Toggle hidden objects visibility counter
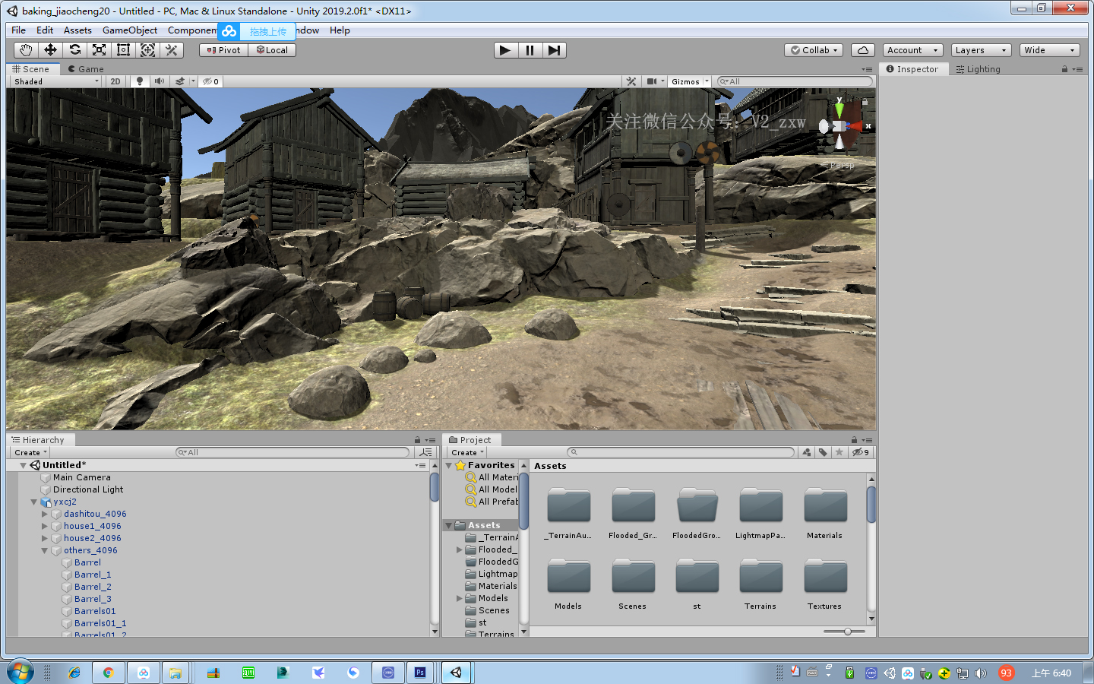This screenshot has height=684, width=1094. pyautogui.click(x=210, y=81)
